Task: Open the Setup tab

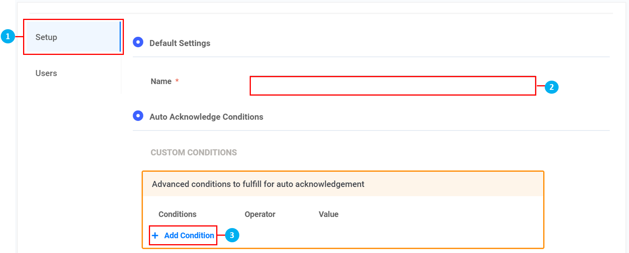Action: point(46,37)
